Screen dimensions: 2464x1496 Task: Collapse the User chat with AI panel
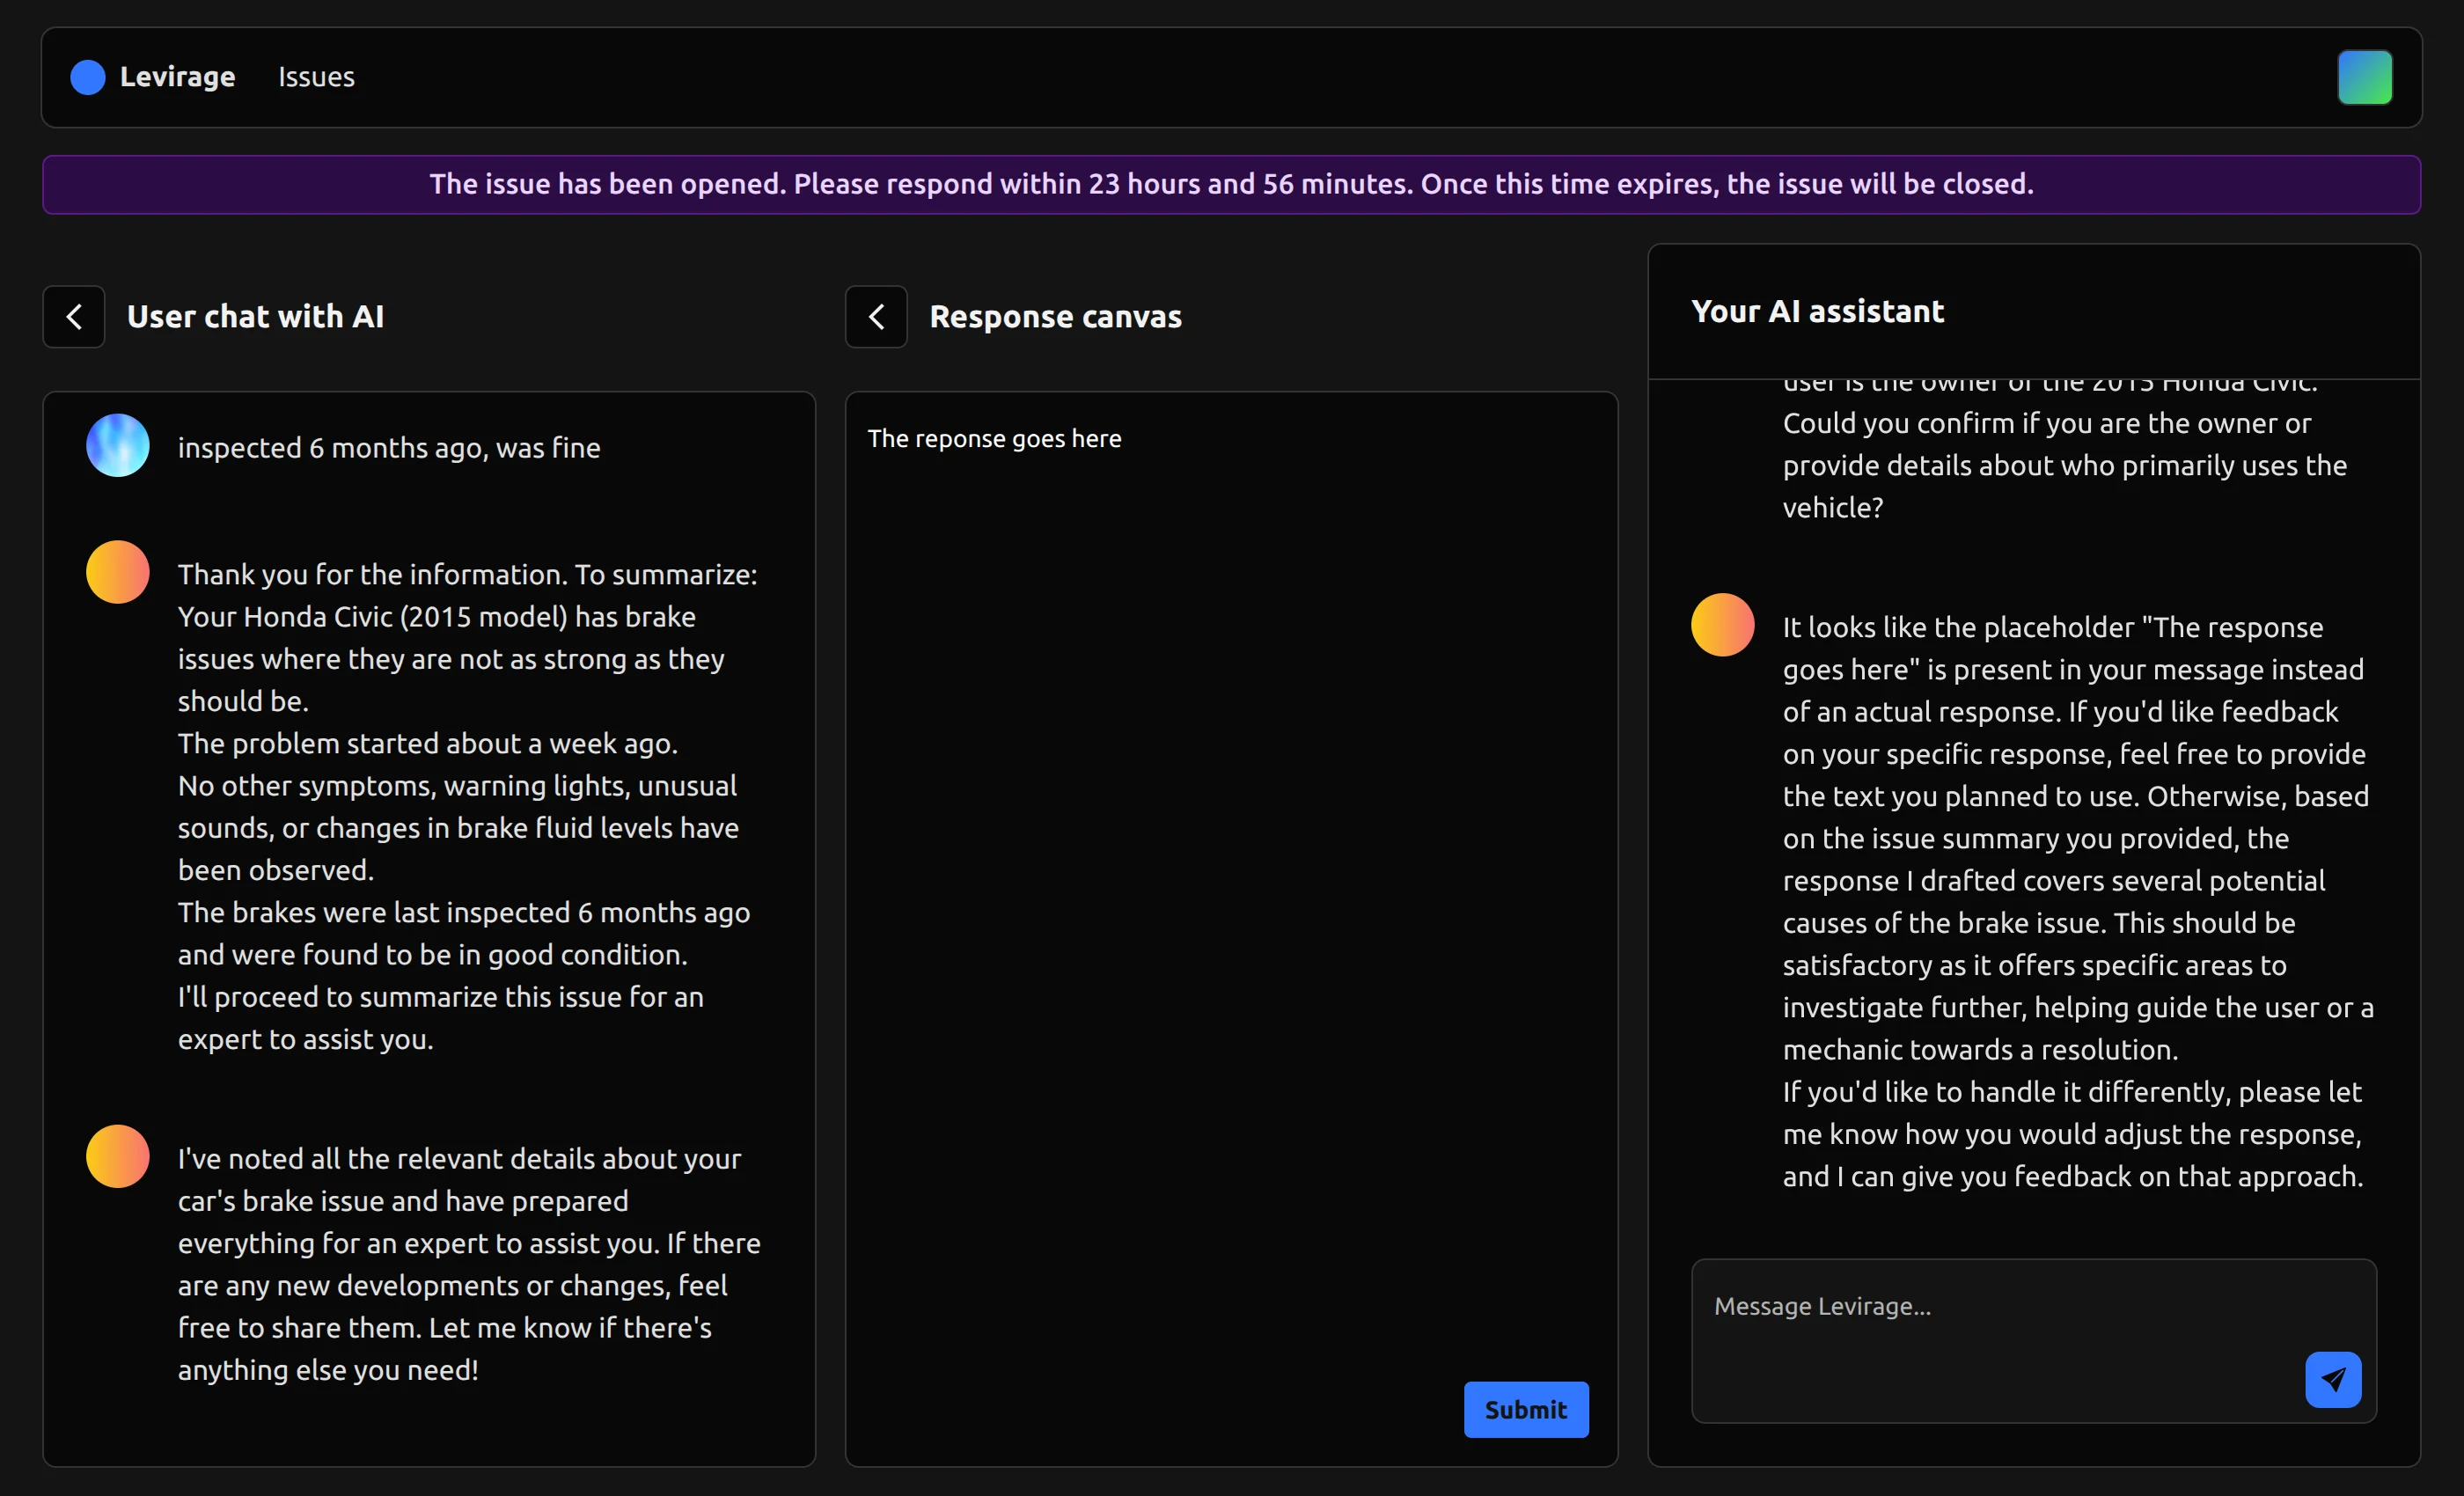tap(74, 317)
